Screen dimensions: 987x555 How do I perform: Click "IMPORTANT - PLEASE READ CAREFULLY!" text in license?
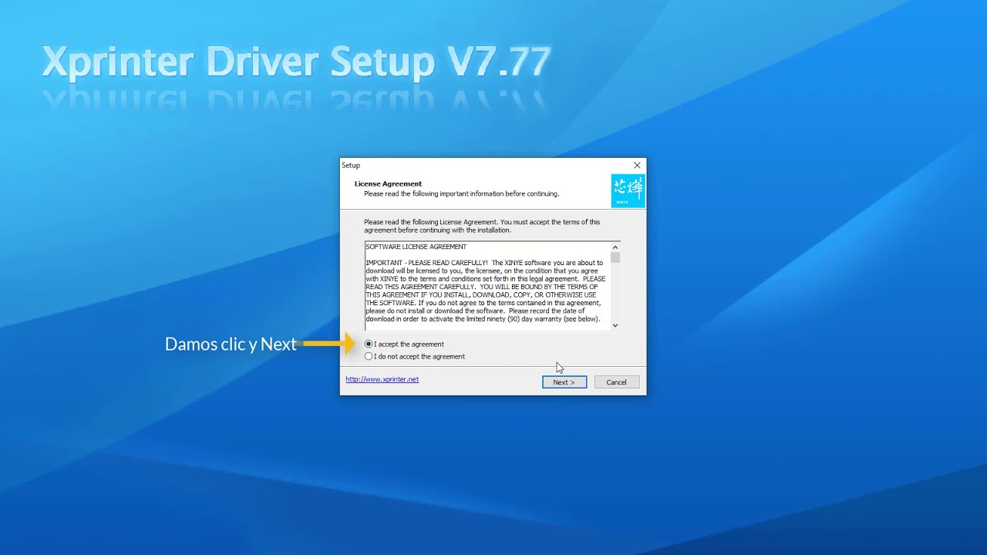click(426, 263)
